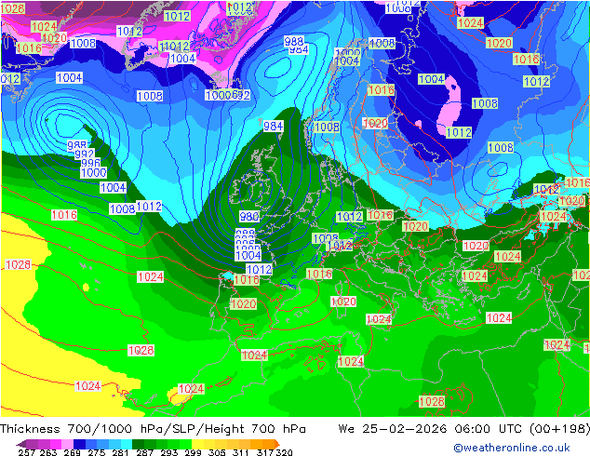Click the bright yellow legend swatch after 299
Viewport: 590px width, 456px height.
coord(197,444)
